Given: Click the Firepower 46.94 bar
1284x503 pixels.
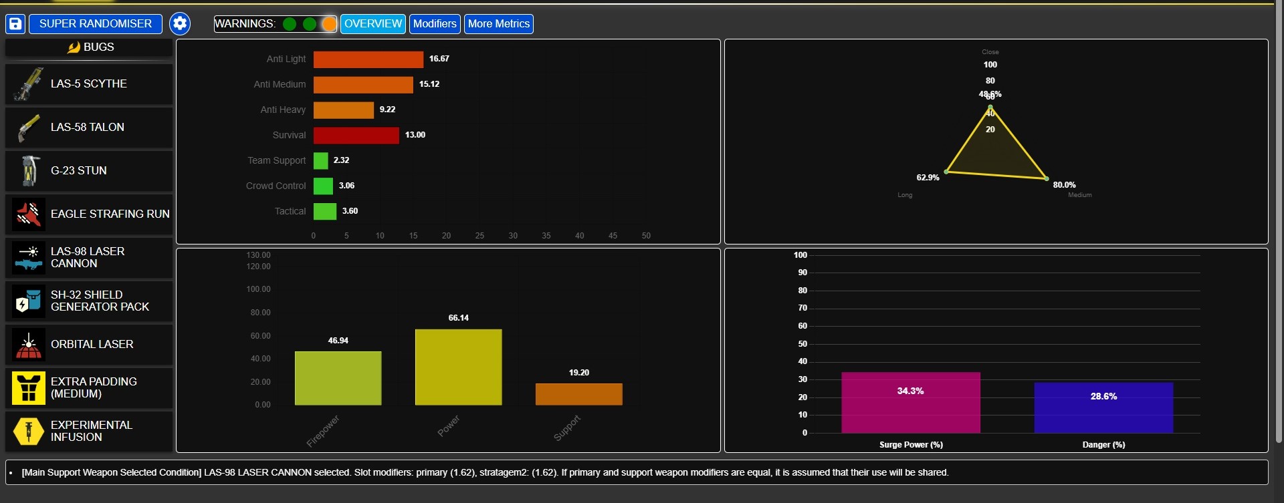Looking at the screenshot, I should point(338,378).
